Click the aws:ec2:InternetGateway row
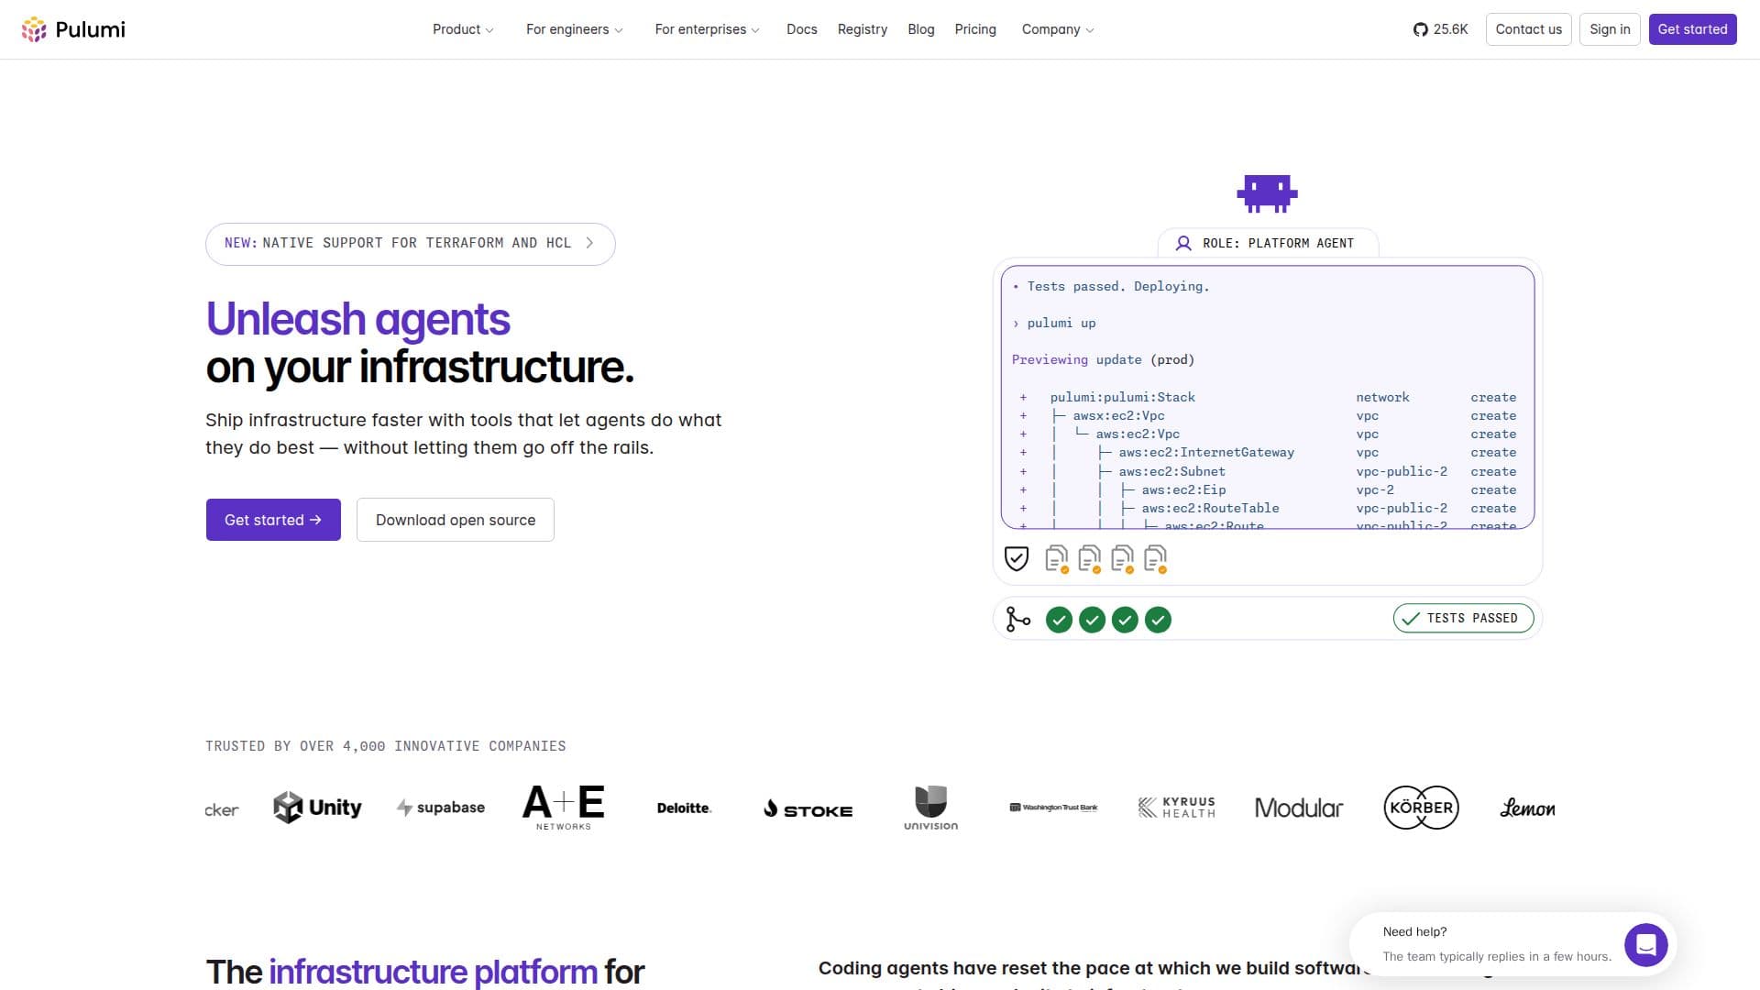Image resolution: width=1760 pixels, height=990 pixels. (x=1268, y=452)
